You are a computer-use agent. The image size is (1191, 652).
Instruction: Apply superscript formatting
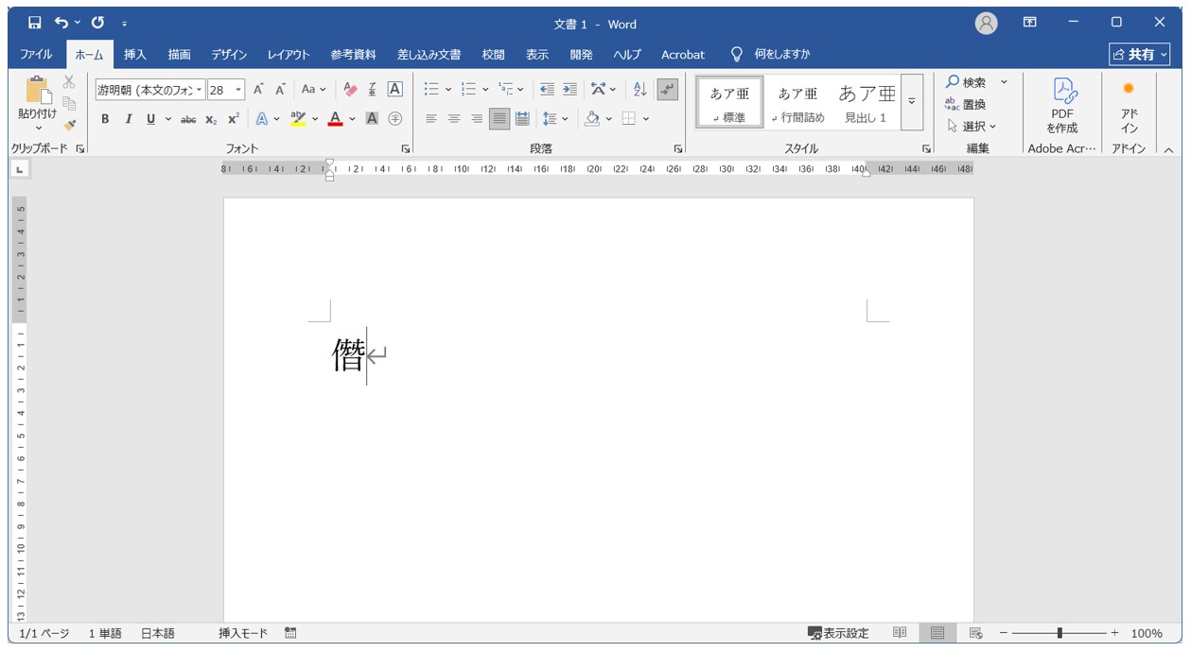(x=233, y=119)
